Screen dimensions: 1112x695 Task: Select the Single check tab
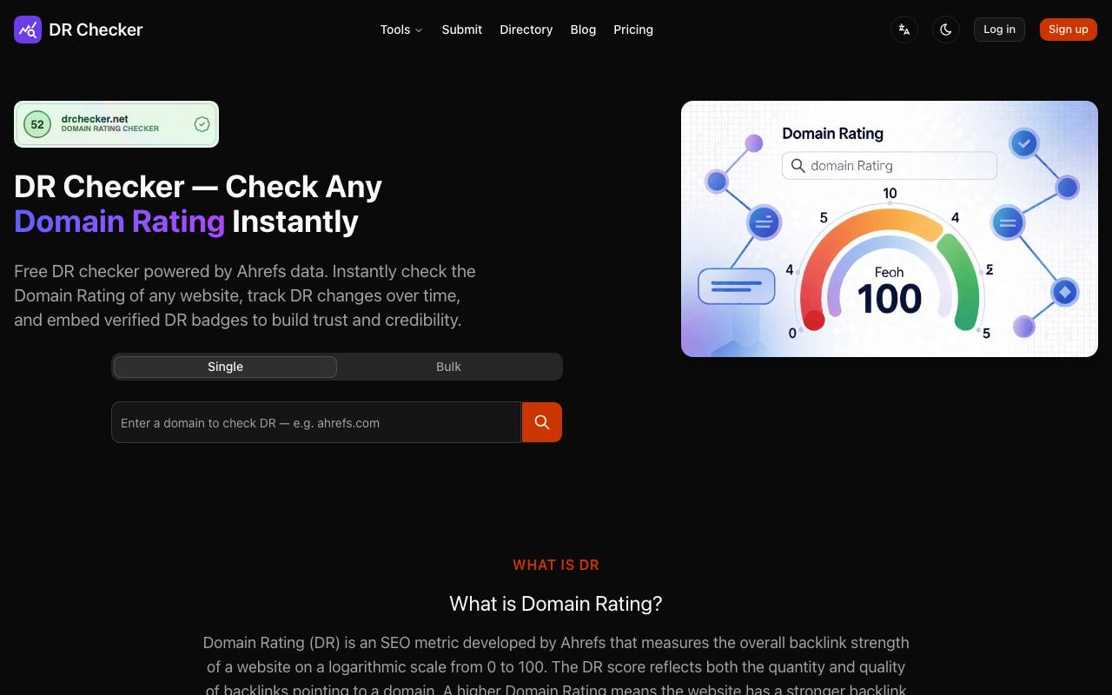click(x=225, y=367)
